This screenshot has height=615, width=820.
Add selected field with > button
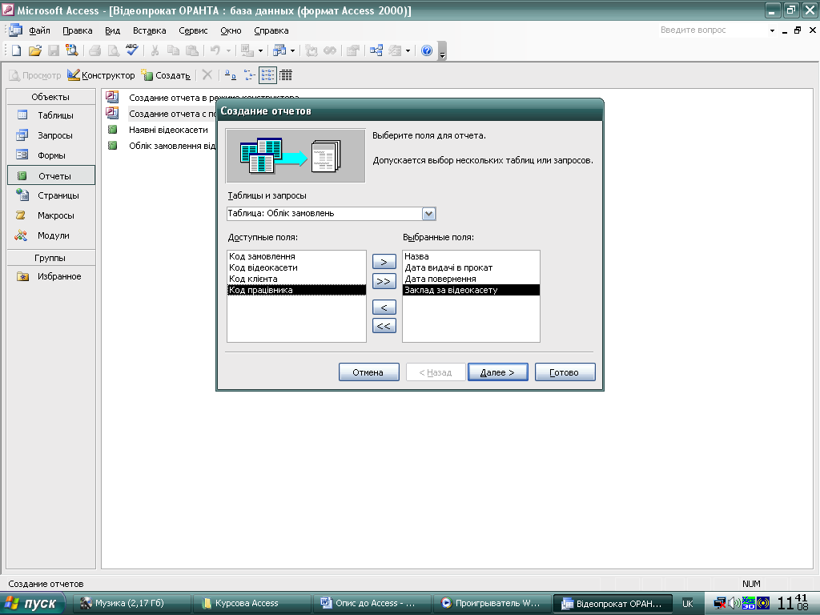coord(384,262)
